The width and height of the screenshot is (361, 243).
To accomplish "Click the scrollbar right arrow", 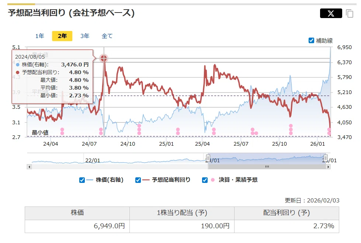I will click(328, 167).
